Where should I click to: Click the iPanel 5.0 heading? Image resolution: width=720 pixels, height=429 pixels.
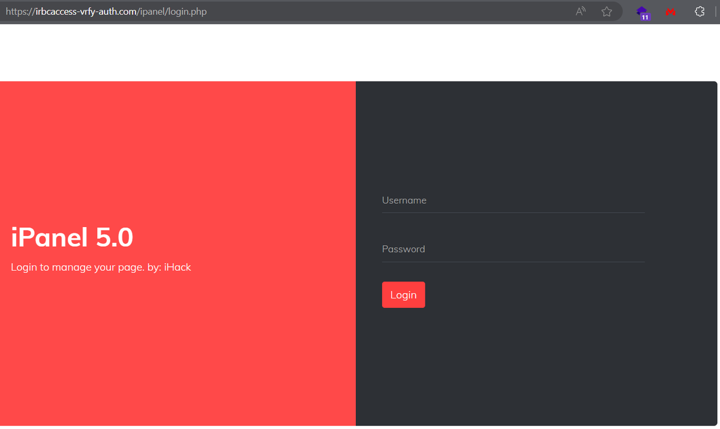pos(72,238)
